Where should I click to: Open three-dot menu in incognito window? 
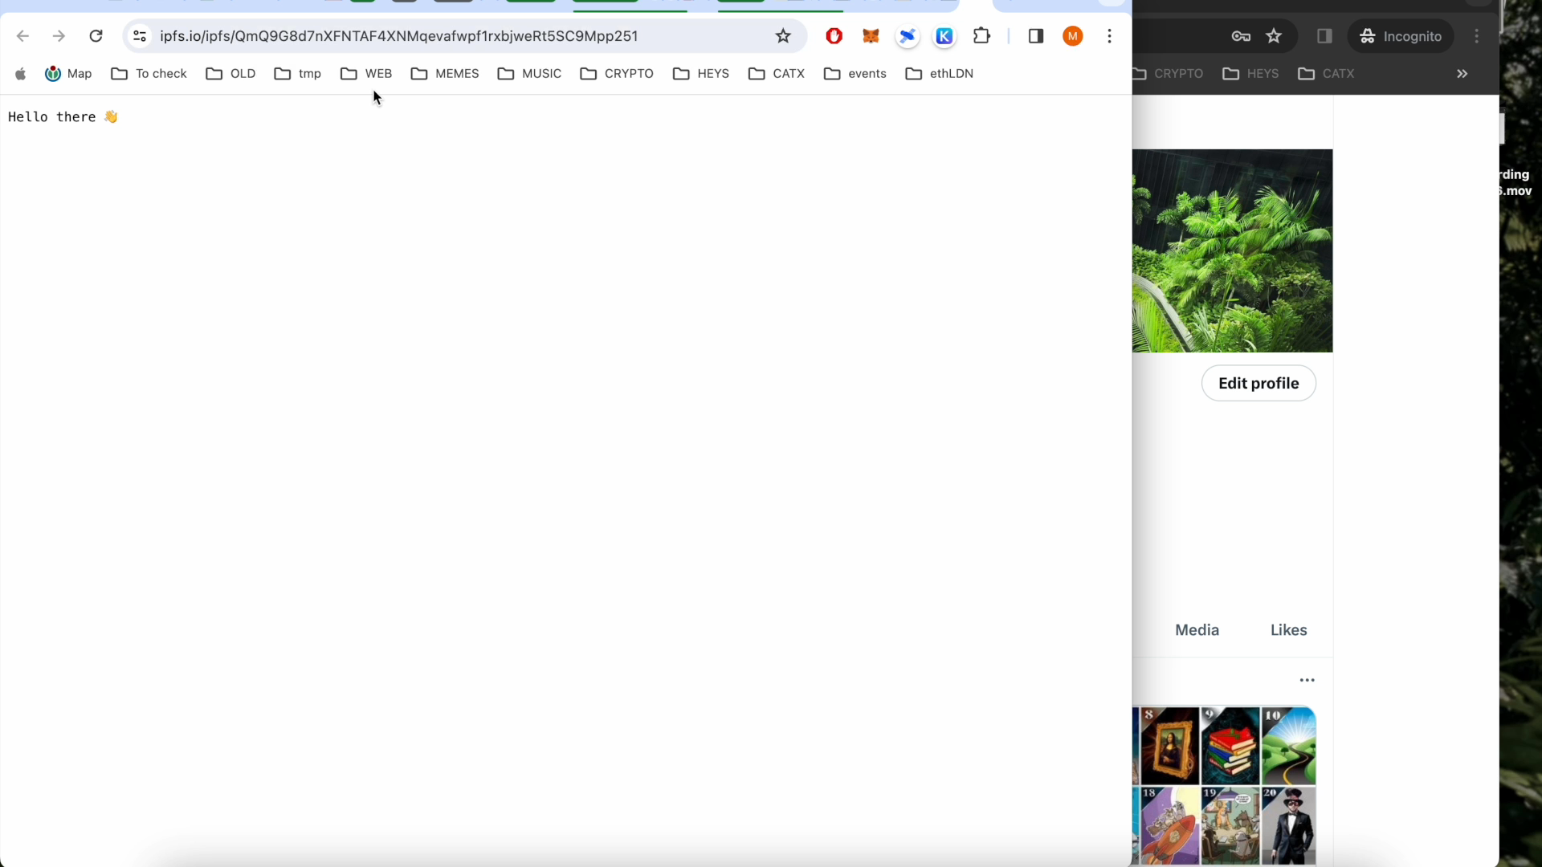coord(1477,36)
